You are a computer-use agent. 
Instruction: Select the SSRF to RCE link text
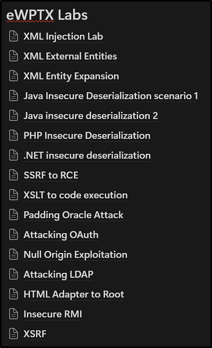(51, 175)
